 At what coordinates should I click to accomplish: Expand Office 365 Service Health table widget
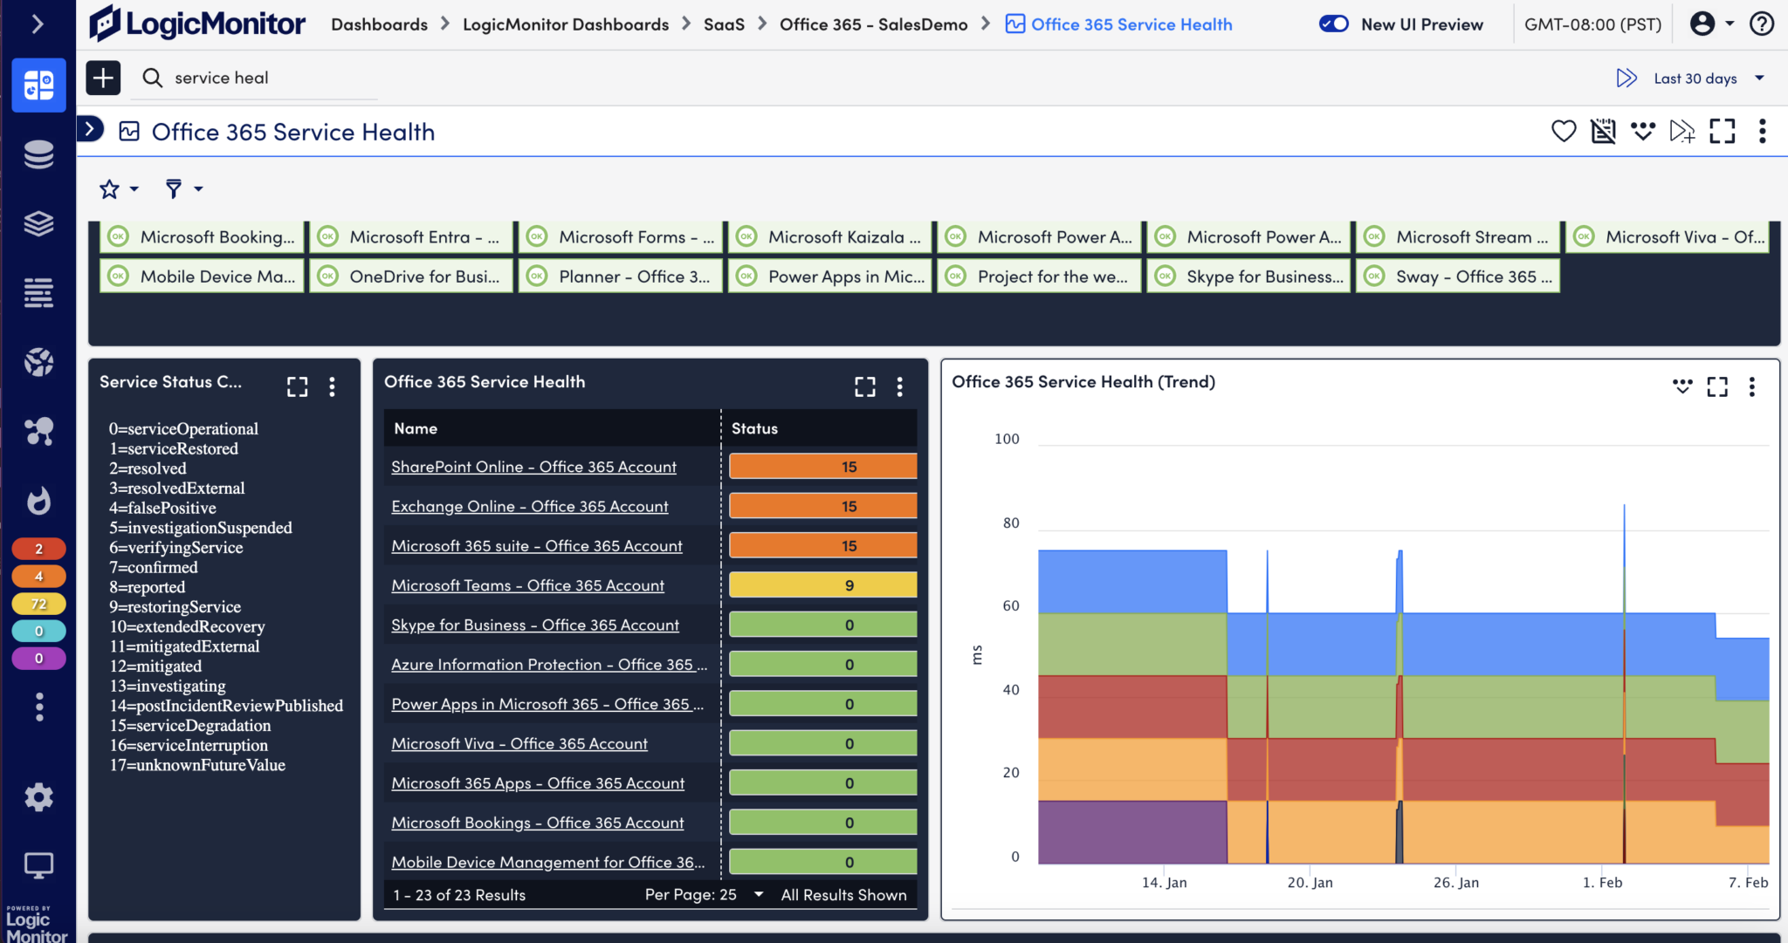[x=864, y=386]
